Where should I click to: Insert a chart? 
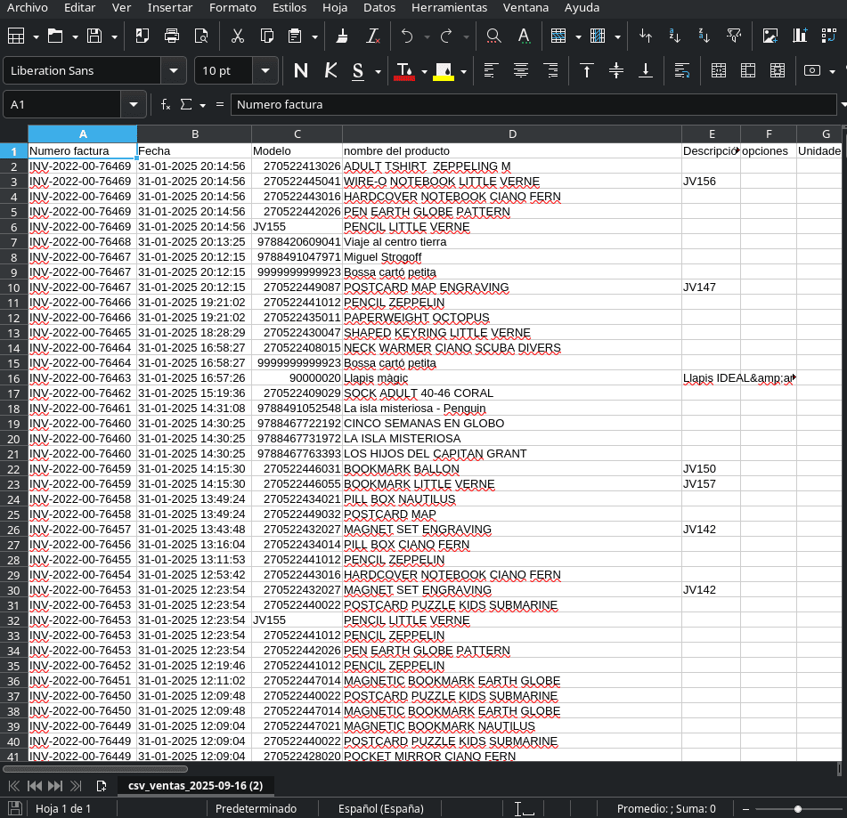(x=800, y=36)
